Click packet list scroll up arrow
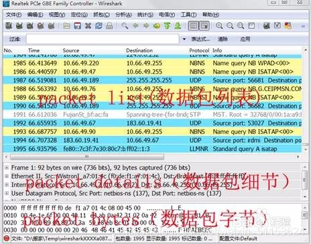Viewport: 311px width, 244px height. click(306, 50)
